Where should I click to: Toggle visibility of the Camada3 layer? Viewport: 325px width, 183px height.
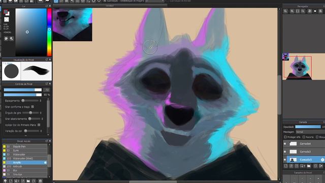point(285,151)
